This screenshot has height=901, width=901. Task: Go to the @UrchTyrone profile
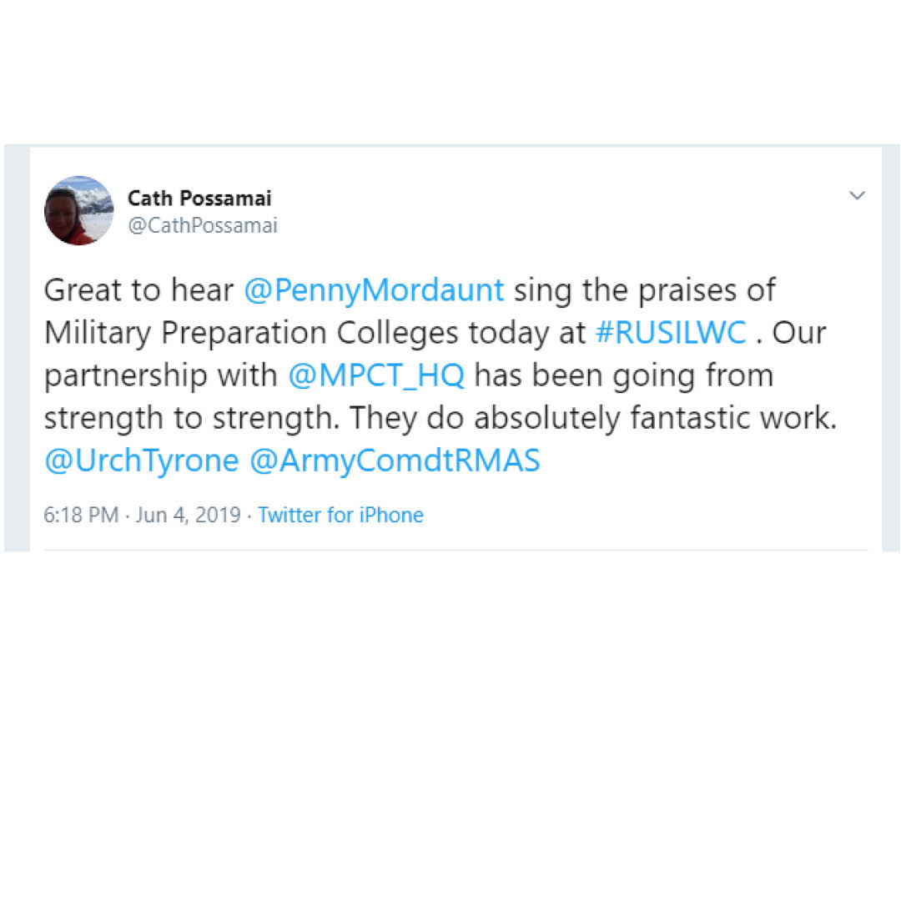141,461
